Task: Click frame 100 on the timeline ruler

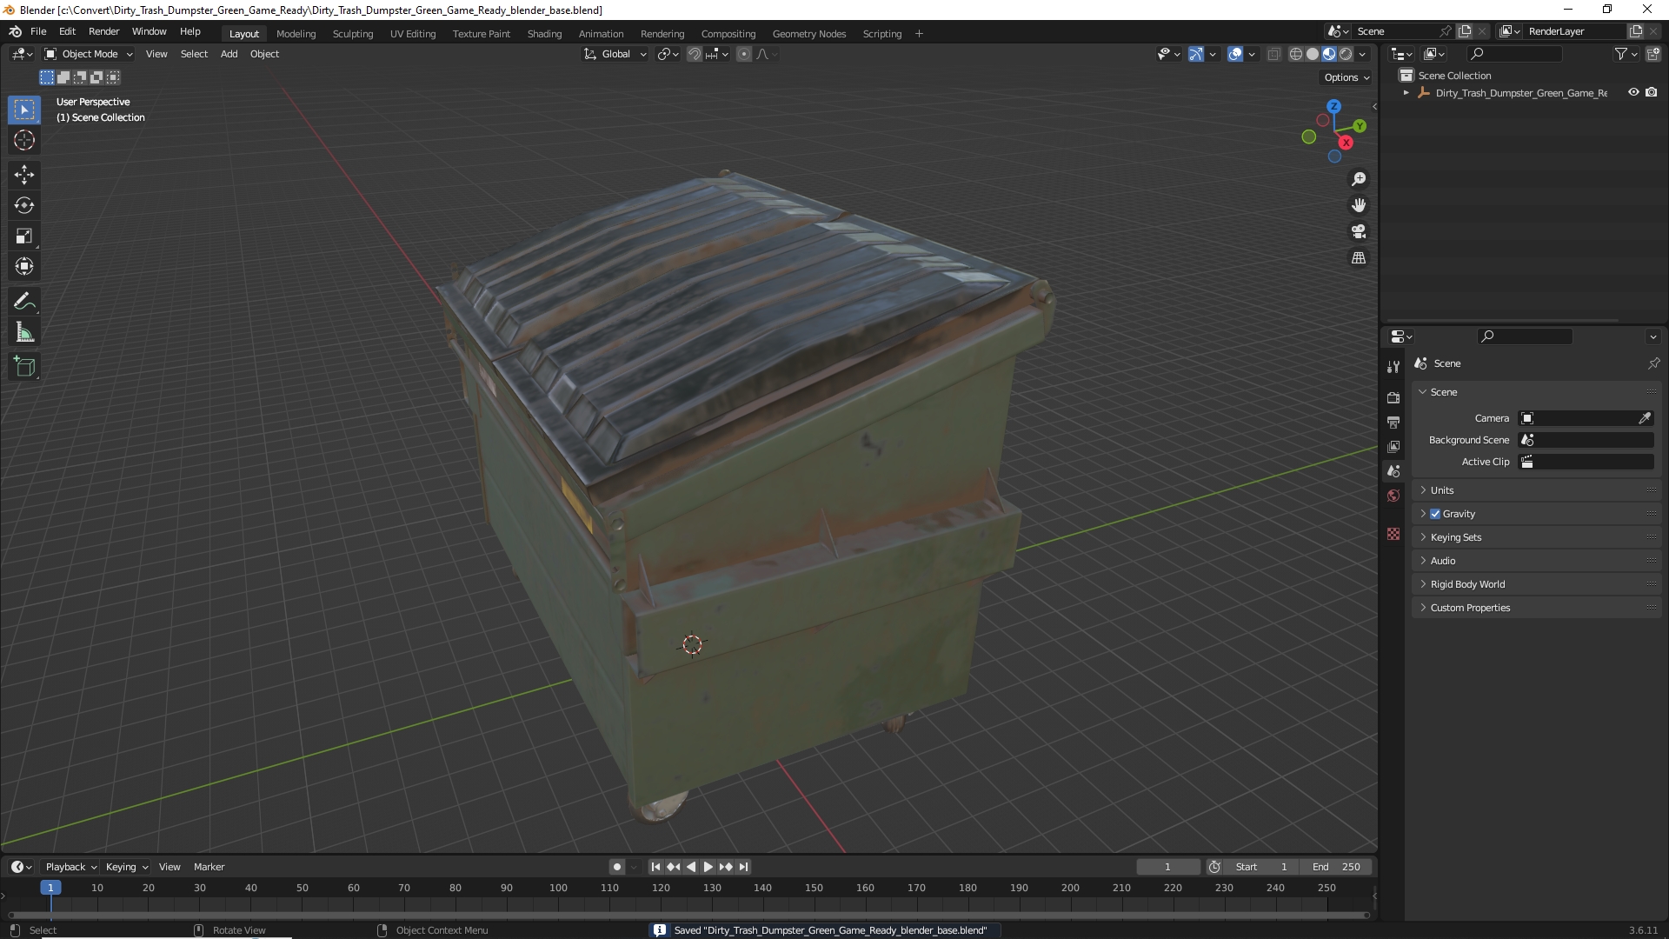Action: (558, 888)
